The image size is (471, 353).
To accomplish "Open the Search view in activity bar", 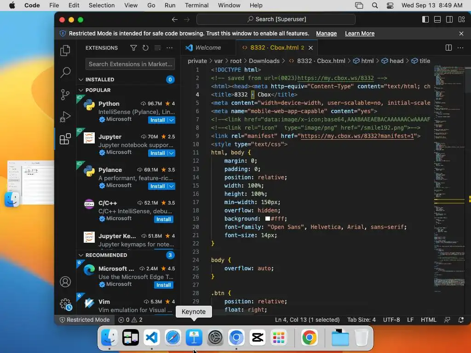I will click(x=65, y=72).
